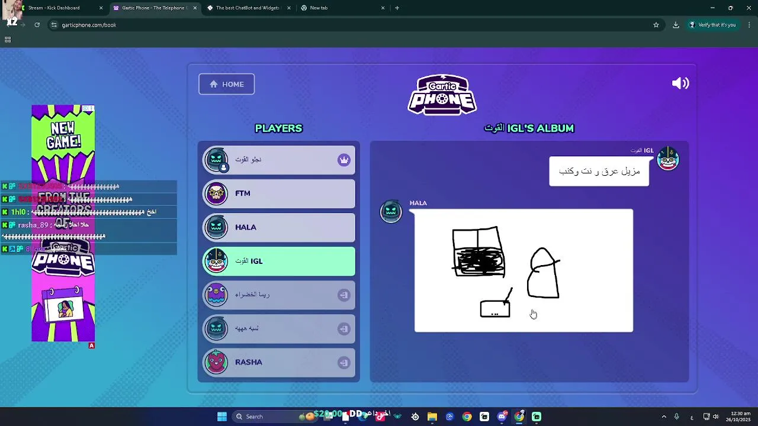Image resolution: width=758 pixels, height=426 pixels.
Task: View site information icon in address bar
Action: (x=54, y=25)
